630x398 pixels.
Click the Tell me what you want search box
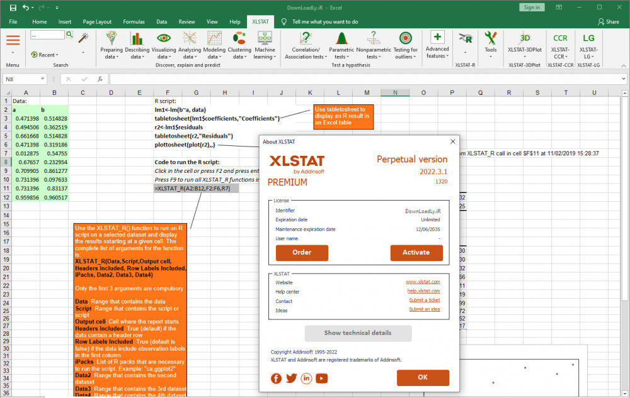324,21
